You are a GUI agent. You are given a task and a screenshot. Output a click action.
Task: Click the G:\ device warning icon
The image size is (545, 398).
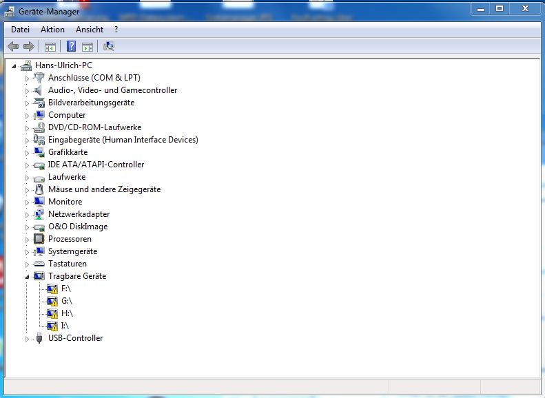pyautogui.click(x=52, y=301)
